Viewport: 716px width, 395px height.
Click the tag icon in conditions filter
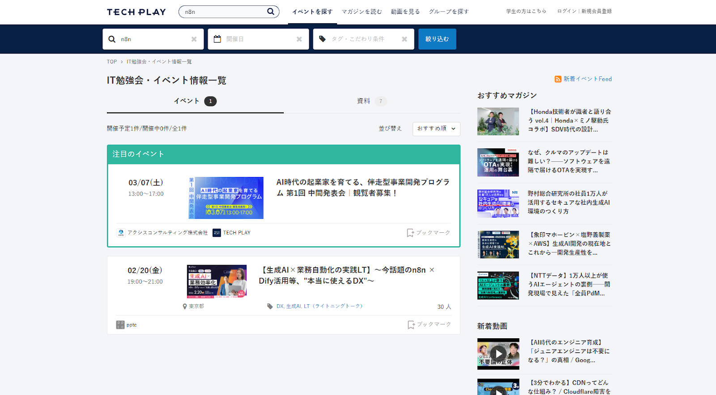[x=322, y=39]
